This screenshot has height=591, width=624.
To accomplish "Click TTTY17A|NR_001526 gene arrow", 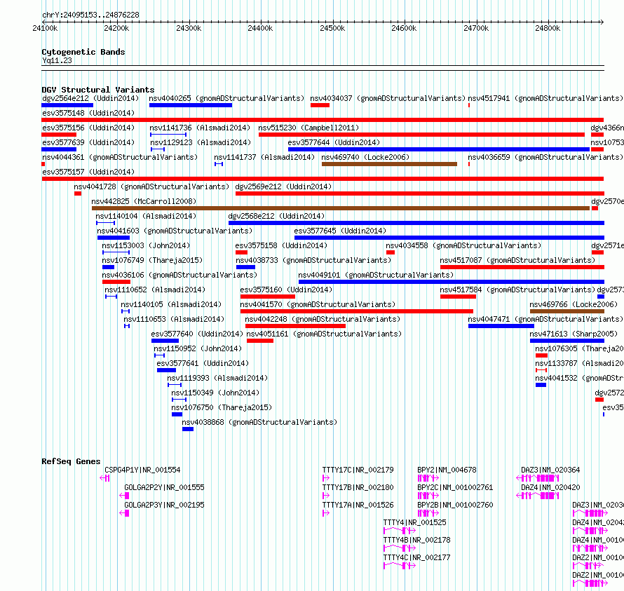I will (326, 513).
